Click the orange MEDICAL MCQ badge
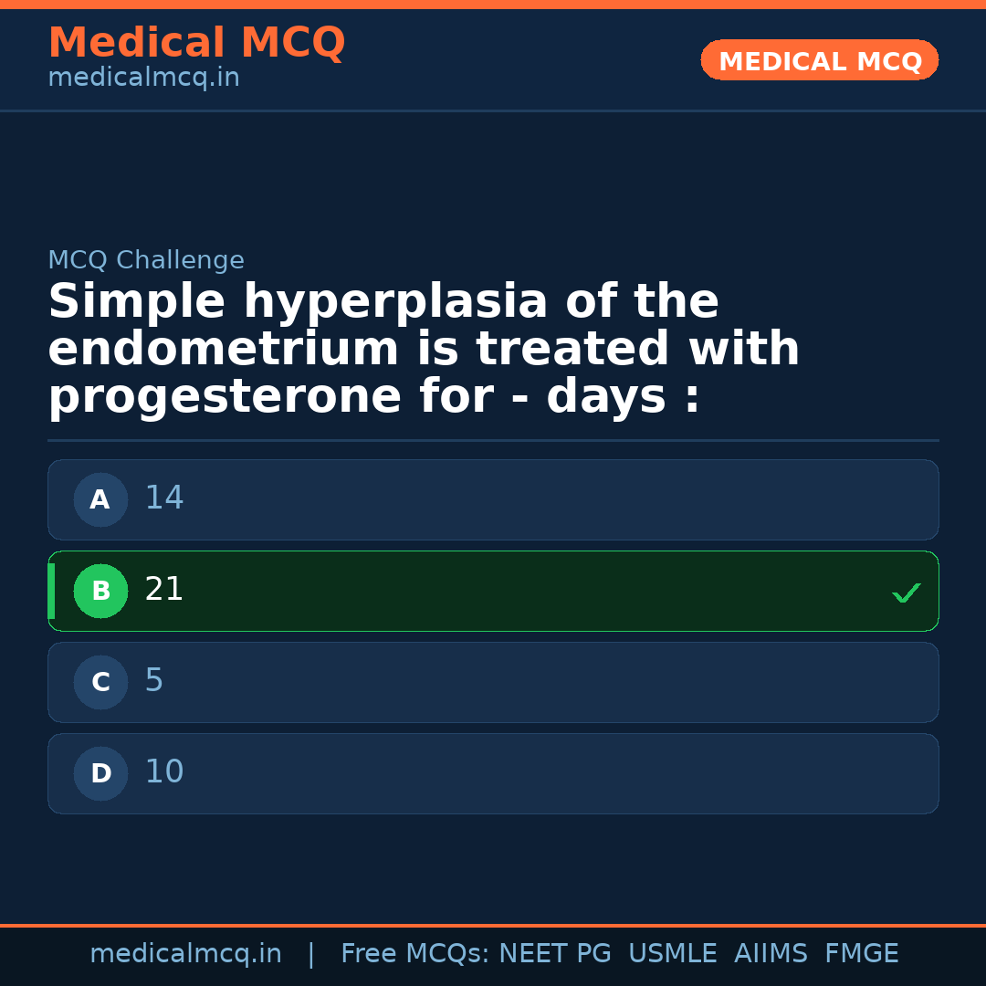Image resolution: width=986 pixels, height=986 pixels. pos(819,61)
